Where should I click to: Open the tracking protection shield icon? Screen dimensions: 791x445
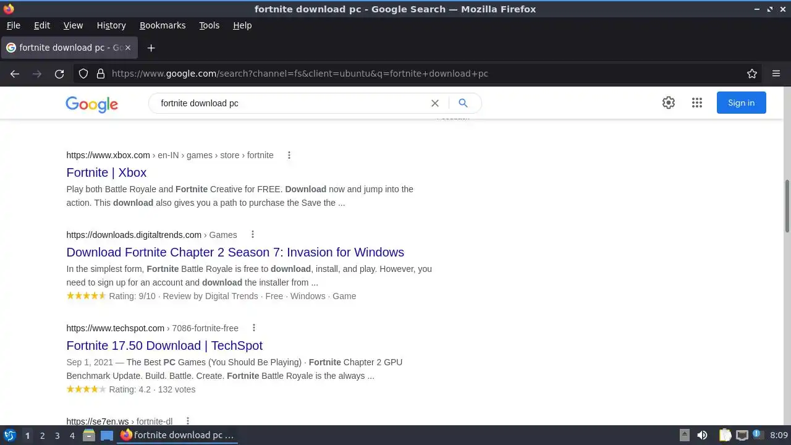pyautogui.click(x=83, y=74)
